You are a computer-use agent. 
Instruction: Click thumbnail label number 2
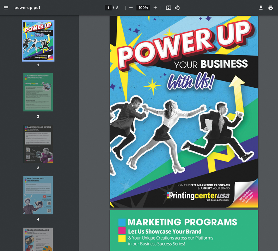(38, 116)
